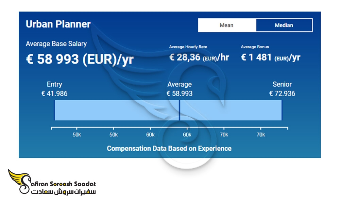Select the Median toggle option
The height and width of the screenshot is (204, 340).
click(x=284, y=25)
